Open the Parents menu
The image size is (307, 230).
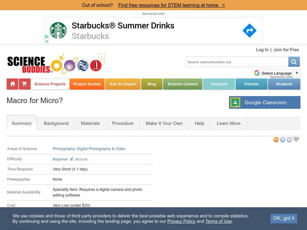click(251, 84)
